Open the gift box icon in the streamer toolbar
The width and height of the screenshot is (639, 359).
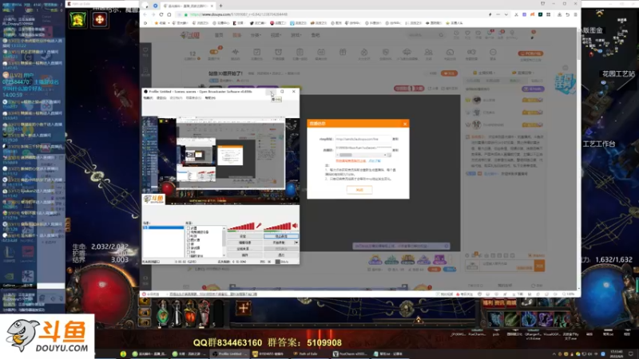click(x=343, y=52)
